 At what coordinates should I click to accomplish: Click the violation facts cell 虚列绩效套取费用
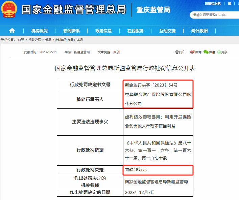(x=158, y=122)
